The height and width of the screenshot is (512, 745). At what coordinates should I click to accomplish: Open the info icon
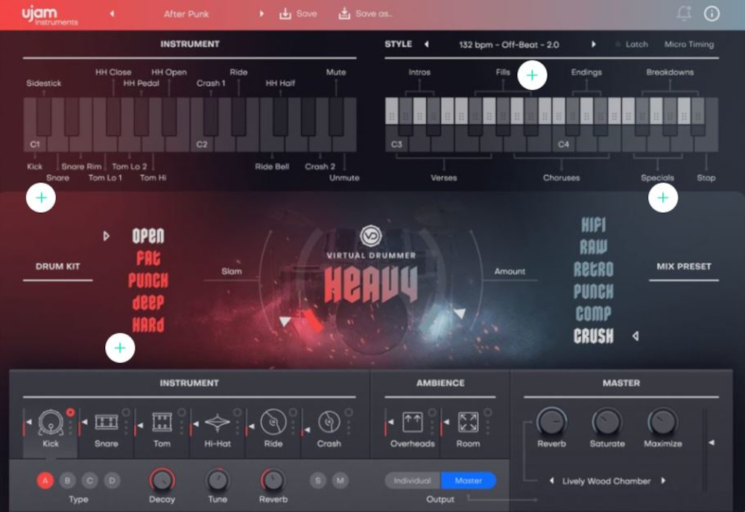pos(711,13)
